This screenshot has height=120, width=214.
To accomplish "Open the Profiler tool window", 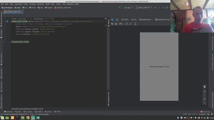I will point(38,112).
